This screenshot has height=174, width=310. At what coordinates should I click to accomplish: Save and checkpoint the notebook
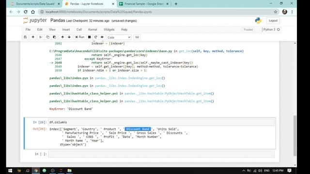coord(25,37)
